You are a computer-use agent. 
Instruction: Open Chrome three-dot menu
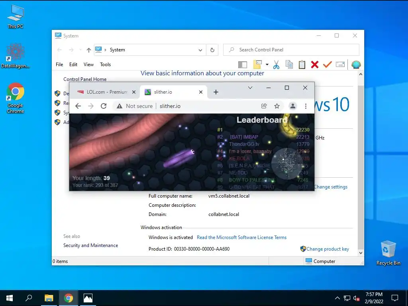306,106
